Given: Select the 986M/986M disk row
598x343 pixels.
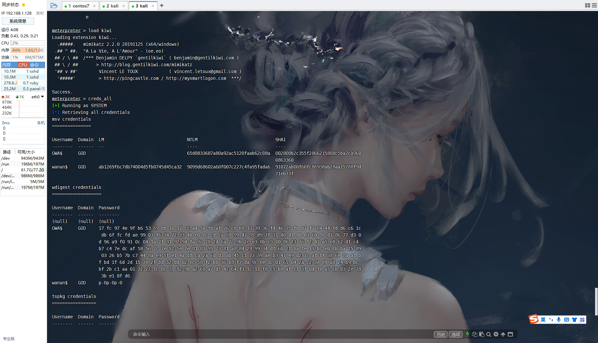Looking at the screenshot, I should (23, 176).
